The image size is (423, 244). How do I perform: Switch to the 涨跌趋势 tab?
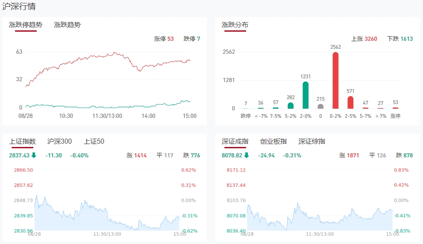coord(67,25)
